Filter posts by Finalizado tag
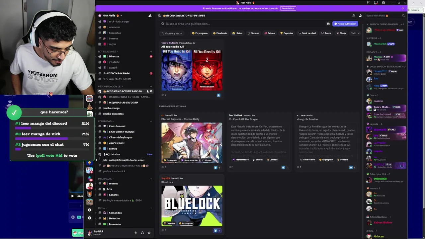Viewport: 425px width, 239px height. (220, 33)
